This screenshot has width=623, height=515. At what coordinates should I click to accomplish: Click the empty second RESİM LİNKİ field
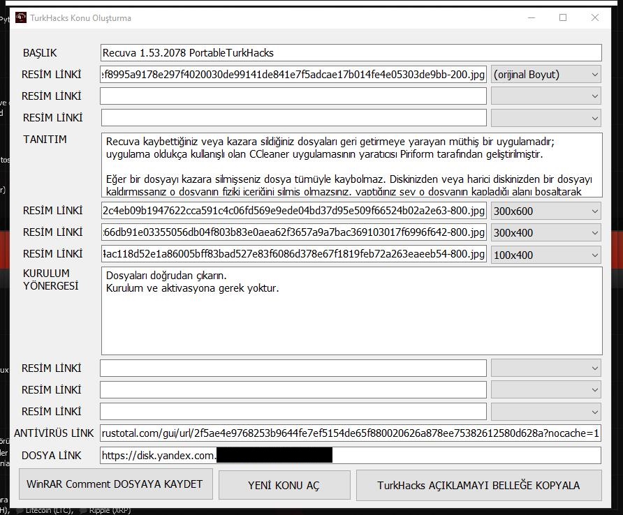[x=293, y=96]
